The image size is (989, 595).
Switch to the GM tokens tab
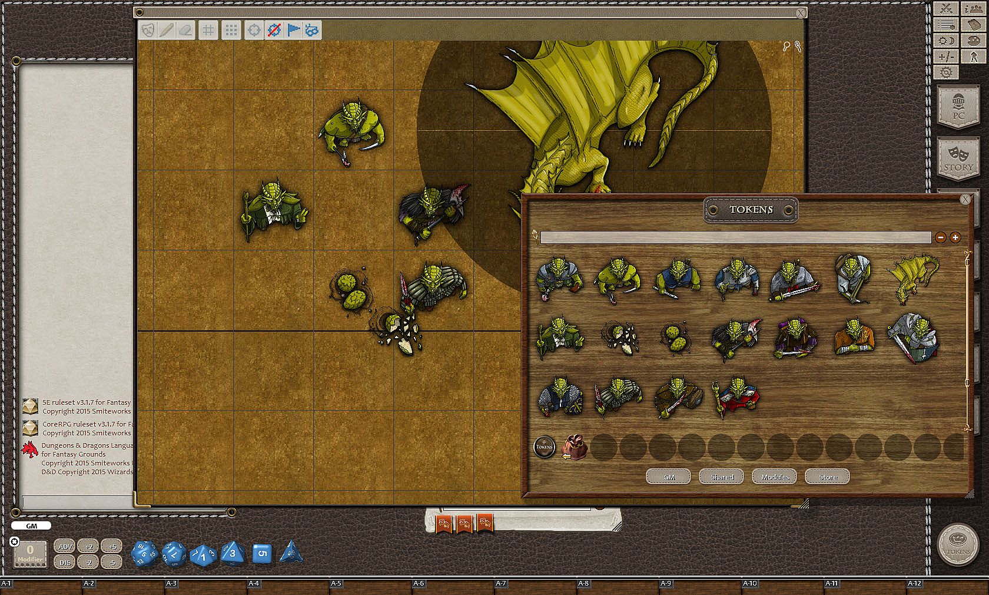(x=668, y=477)
